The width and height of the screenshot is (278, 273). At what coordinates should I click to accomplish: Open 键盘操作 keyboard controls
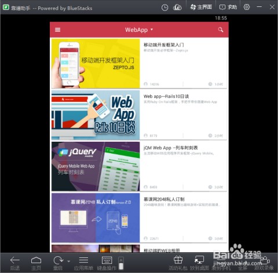coord(107,263)
